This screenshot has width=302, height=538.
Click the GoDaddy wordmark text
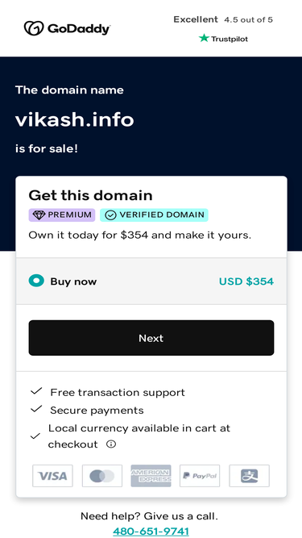click(x=79, y=29)
